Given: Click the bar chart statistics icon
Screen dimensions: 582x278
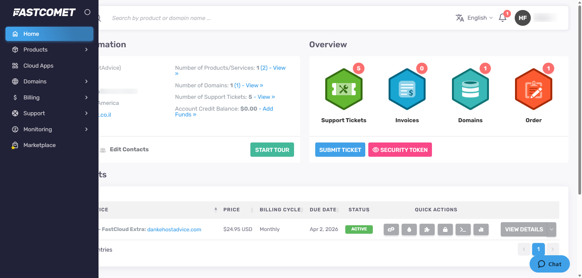Looking at the screenshot, I should (x=481, y=229).
